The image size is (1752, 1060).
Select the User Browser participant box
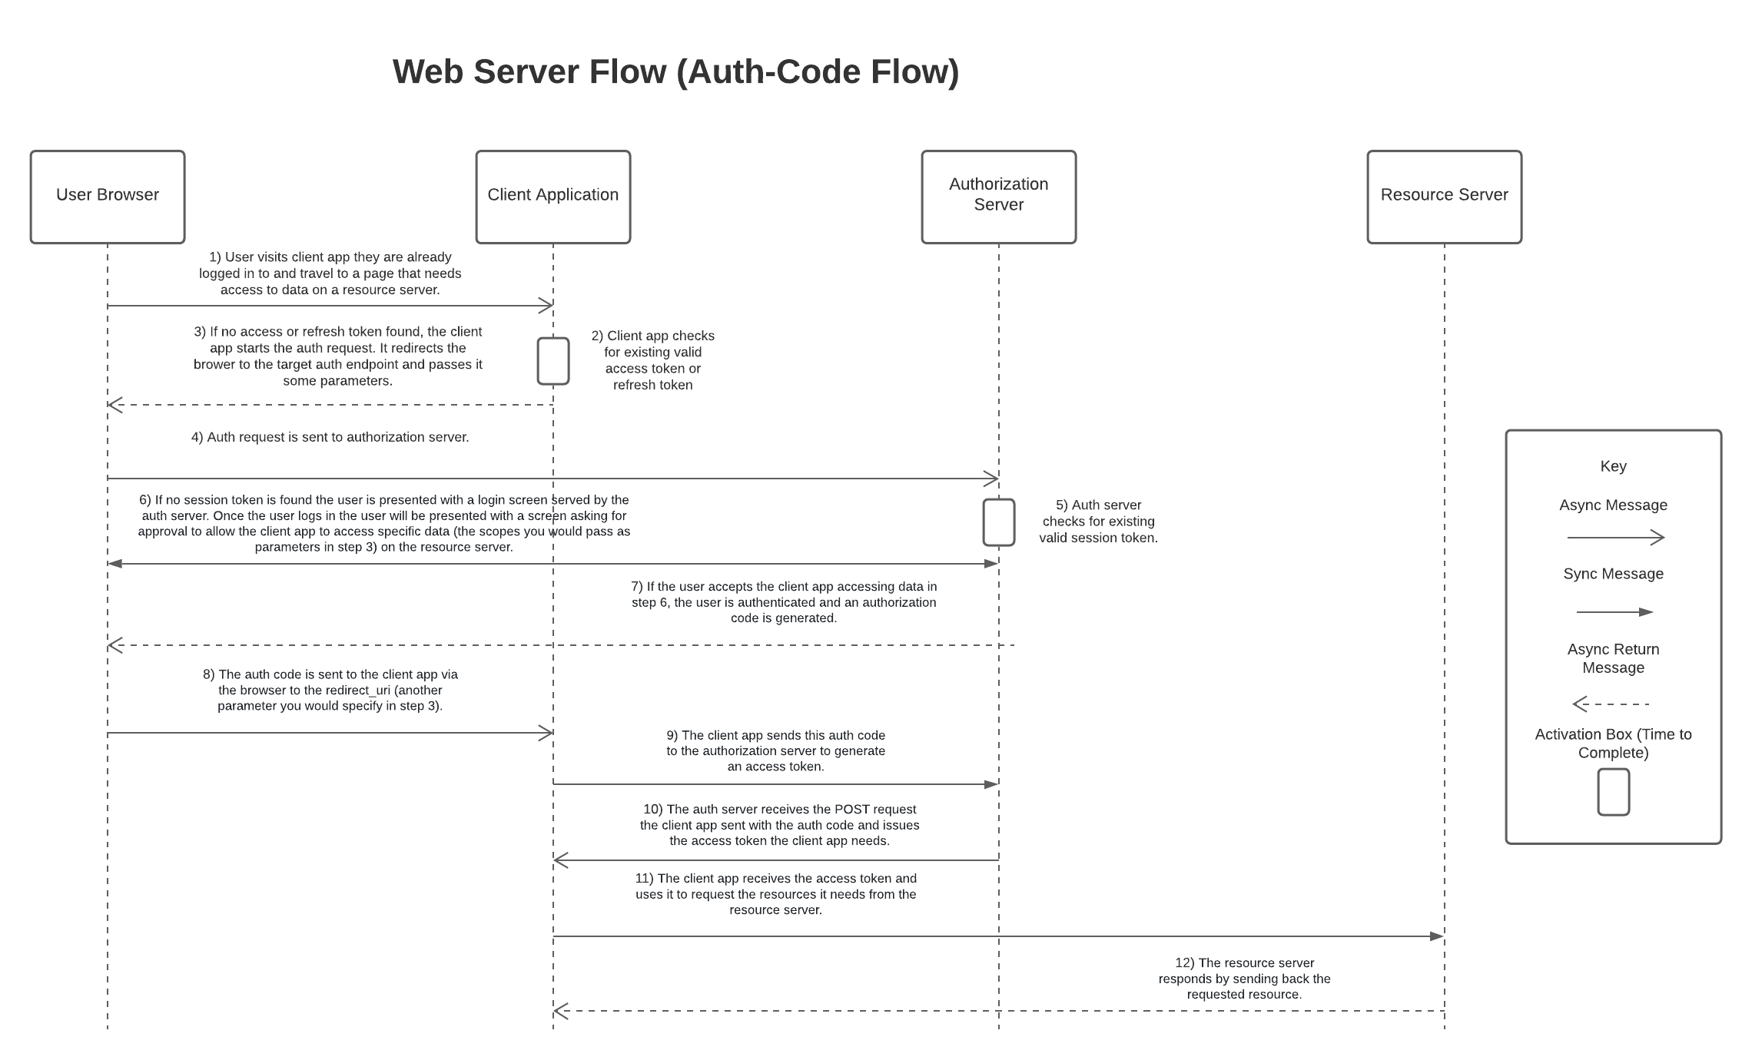pos(108,197)
